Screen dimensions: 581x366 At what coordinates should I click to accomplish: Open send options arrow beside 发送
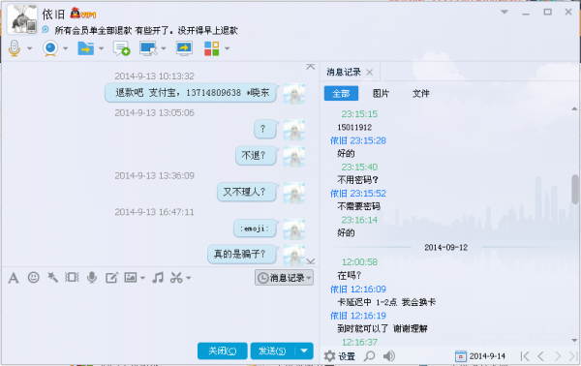tap(304, 351)
